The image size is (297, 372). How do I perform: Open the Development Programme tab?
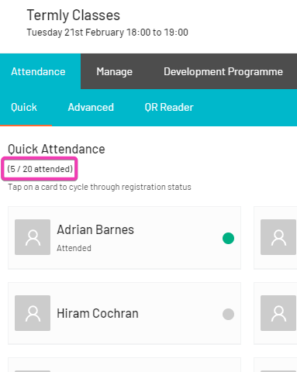[223, 71]
